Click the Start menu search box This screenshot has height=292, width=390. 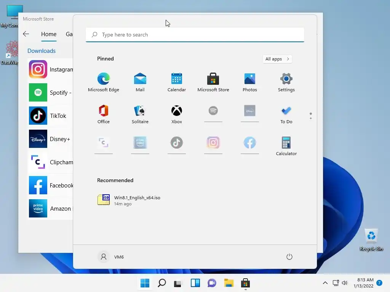[195, 35]
